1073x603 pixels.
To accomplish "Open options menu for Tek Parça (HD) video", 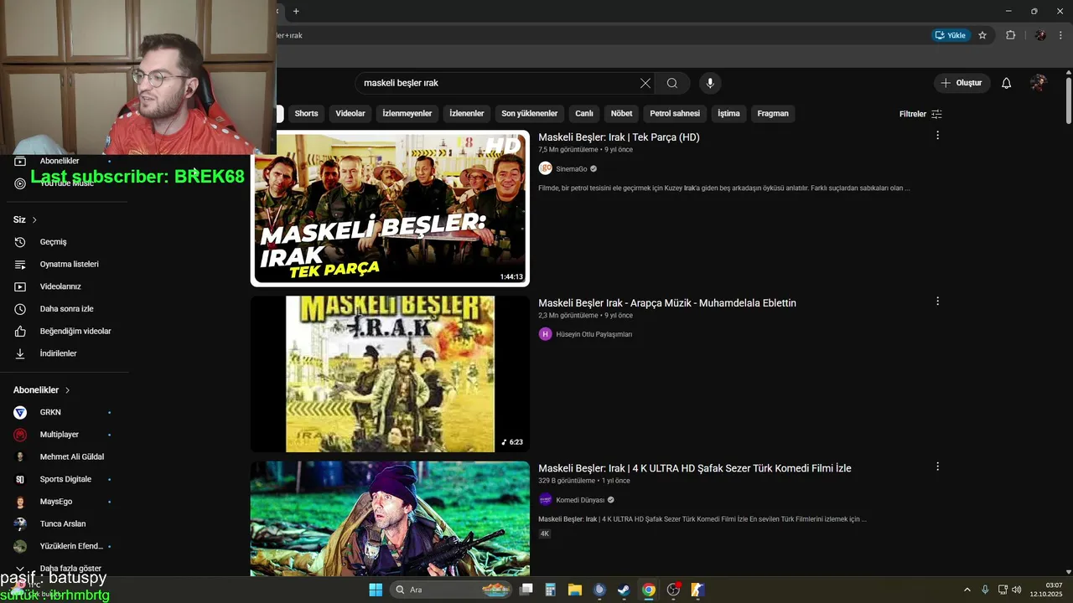I will (x=937, y=135).
